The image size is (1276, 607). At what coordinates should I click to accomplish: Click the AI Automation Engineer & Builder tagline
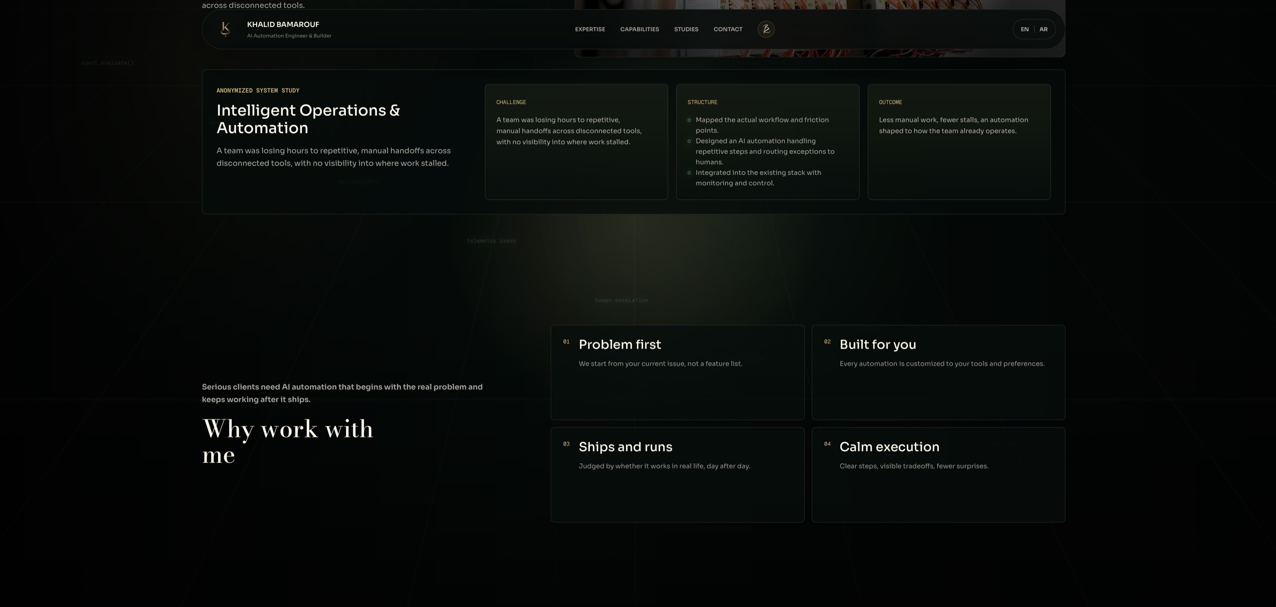pyautogui.click(x=289, y=36)
